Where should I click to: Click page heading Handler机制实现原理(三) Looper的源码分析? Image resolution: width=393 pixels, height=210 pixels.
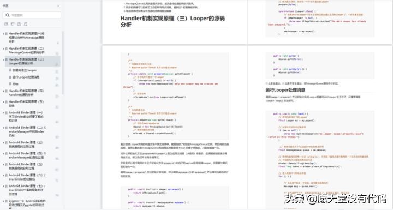point(172,22)
